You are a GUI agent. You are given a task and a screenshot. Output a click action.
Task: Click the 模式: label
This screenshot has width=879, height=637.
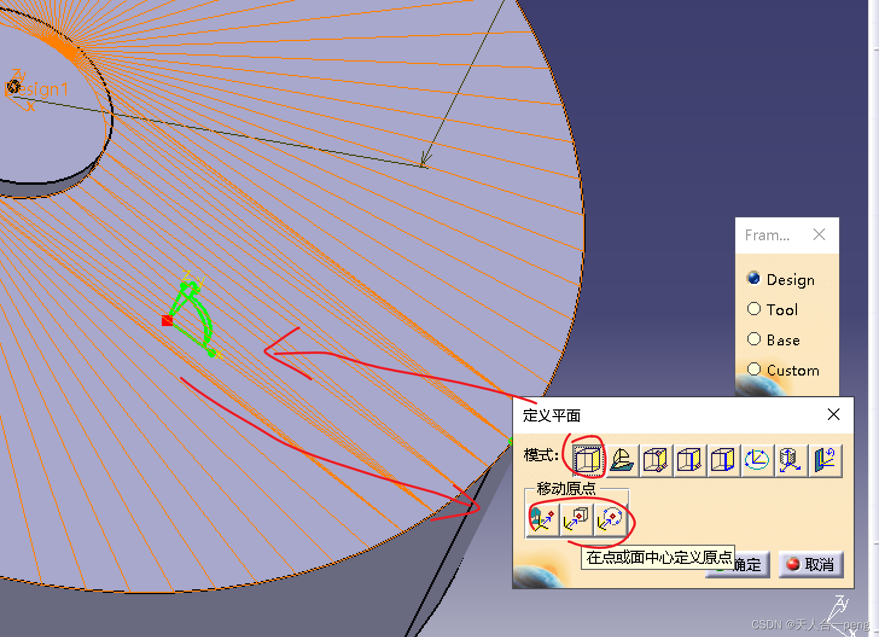541,455
